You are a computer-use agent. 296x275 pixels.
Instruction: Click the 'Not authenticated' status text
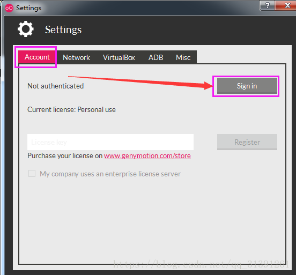(56, 86)
